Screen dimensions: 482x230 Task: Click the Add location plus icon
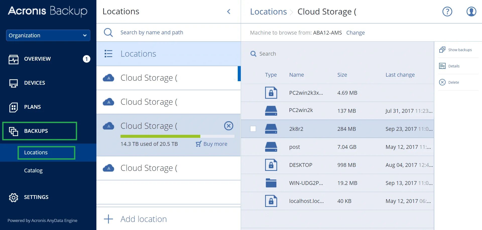click(x=108, y=219)
